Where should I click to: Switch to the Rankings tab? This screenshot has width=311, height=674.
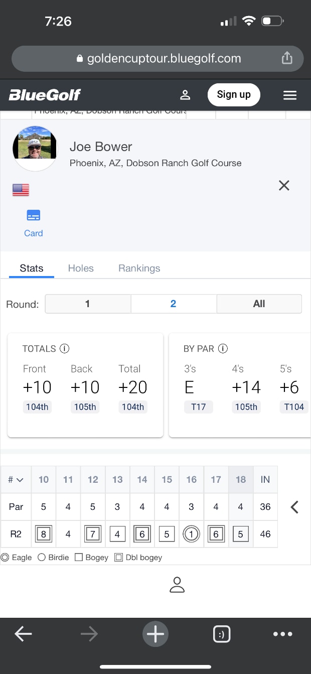tap(139, 268)
